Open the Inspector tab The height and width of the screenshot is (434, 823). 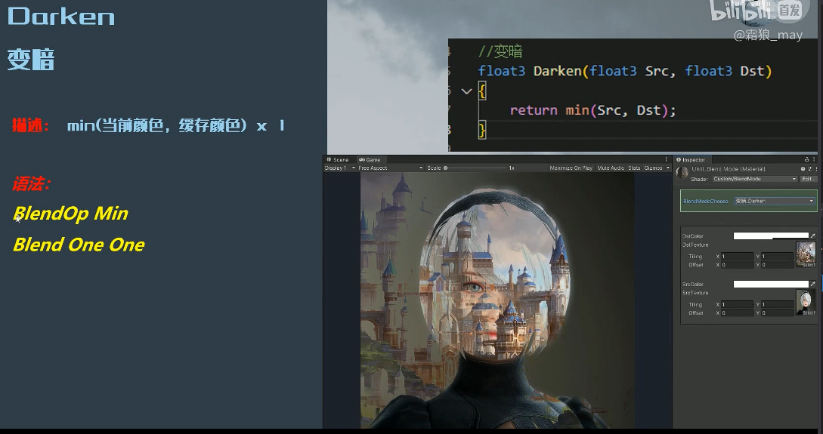tap(692, 160)
